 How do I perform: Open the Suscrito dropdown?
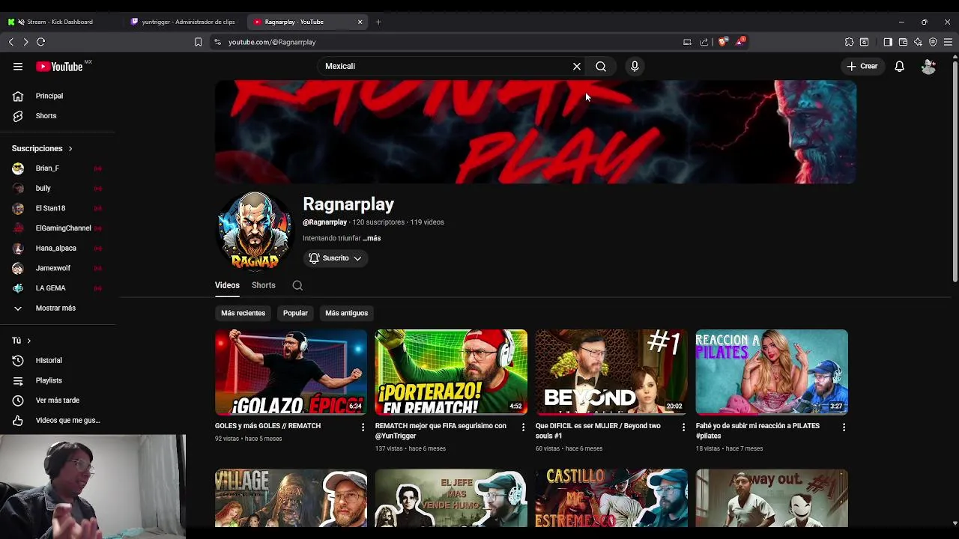(x=336, y=258)
